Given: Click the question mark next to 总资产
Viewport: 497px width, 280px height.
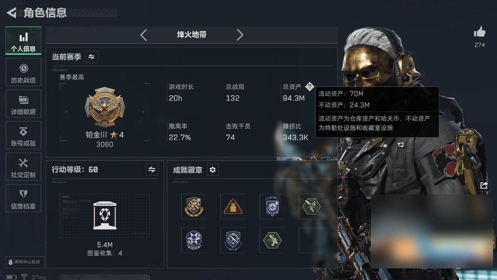Looking at the screenshot, I should pyautogui.click(x=309, y=87).
